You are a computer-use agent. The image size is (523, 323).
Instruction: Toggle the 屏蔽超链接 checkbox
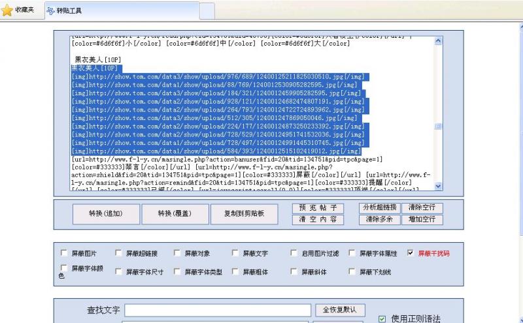point(118,253)
